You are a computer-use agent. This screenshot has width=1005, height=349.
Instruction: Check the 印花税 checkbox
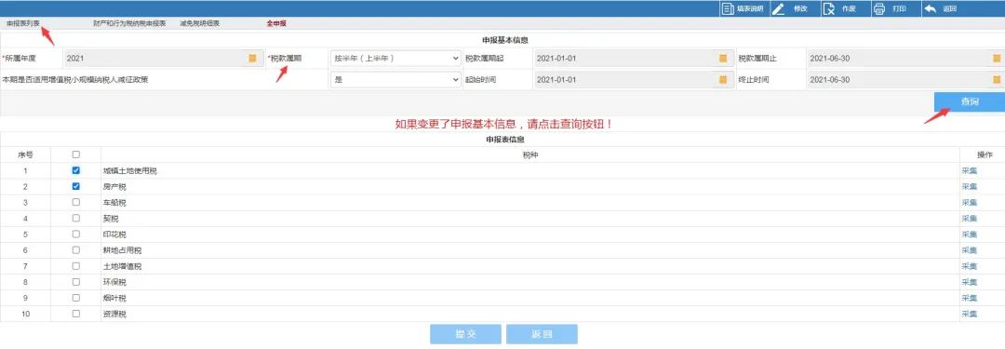pyautogui.click(x=76, y=235)
